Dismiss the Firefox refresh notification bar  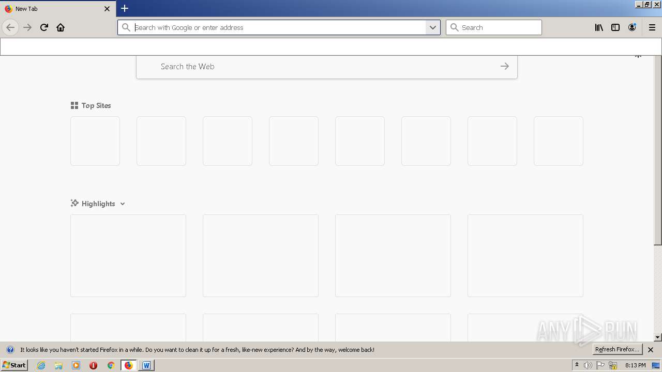(x=651, y=350)
